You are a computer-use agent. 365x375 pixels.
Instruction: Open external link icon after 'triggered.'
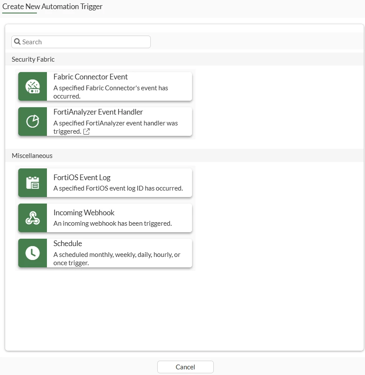[86, 132]
